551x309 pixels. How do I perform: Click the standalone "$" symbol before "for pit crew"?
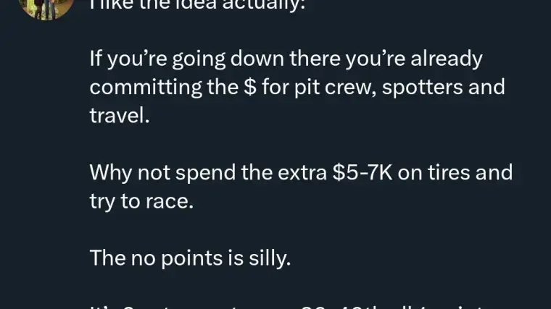coord(252,88)
